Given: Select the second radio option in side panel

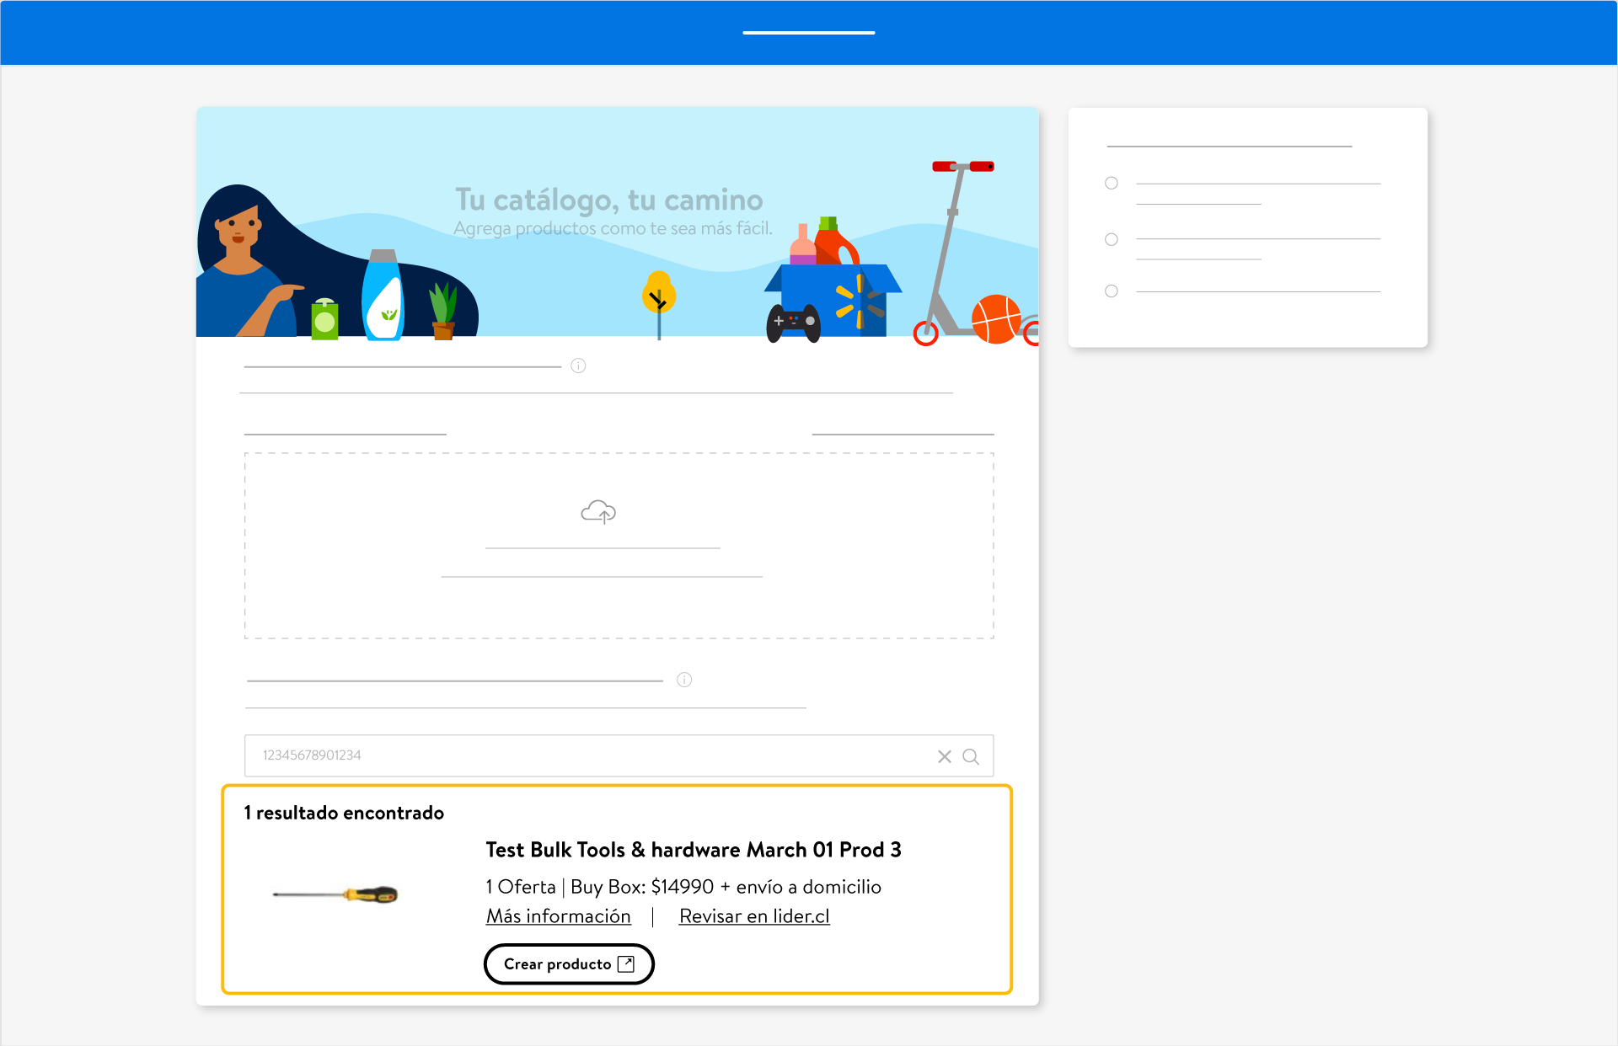Looking at the screenshot, I should tap(1112, 239).
